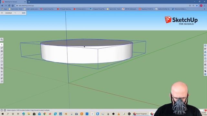This screenshot has width=207, height=116.
Task: Click the SAVE button
Action: (x=24, y=13)
